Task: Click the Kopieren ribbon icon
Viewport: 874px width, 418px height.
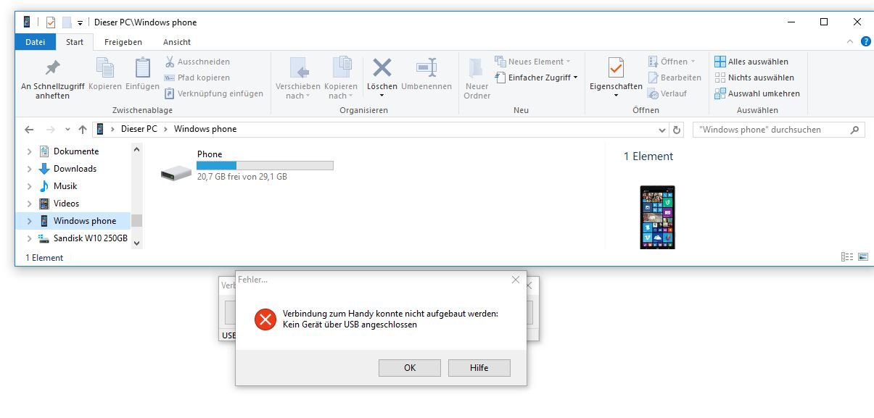Action: pos(105,68)
